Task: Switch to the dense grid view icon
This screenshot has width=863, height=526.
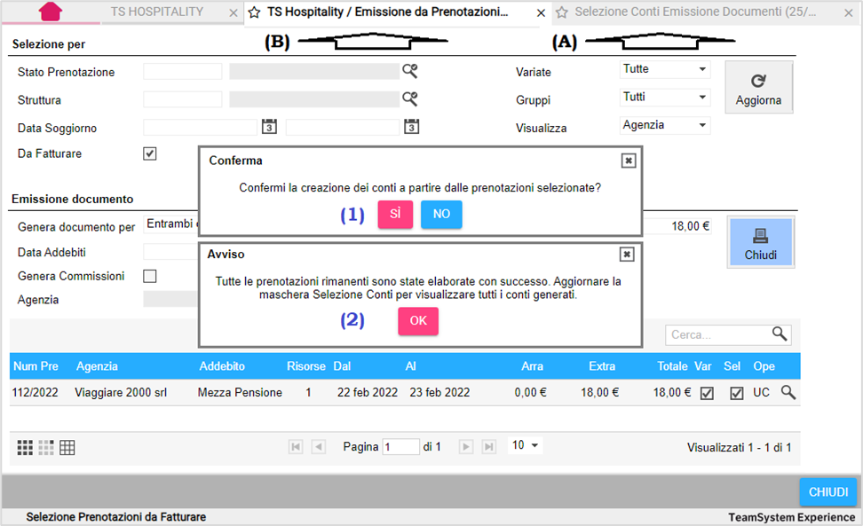Action: [25, 447]
